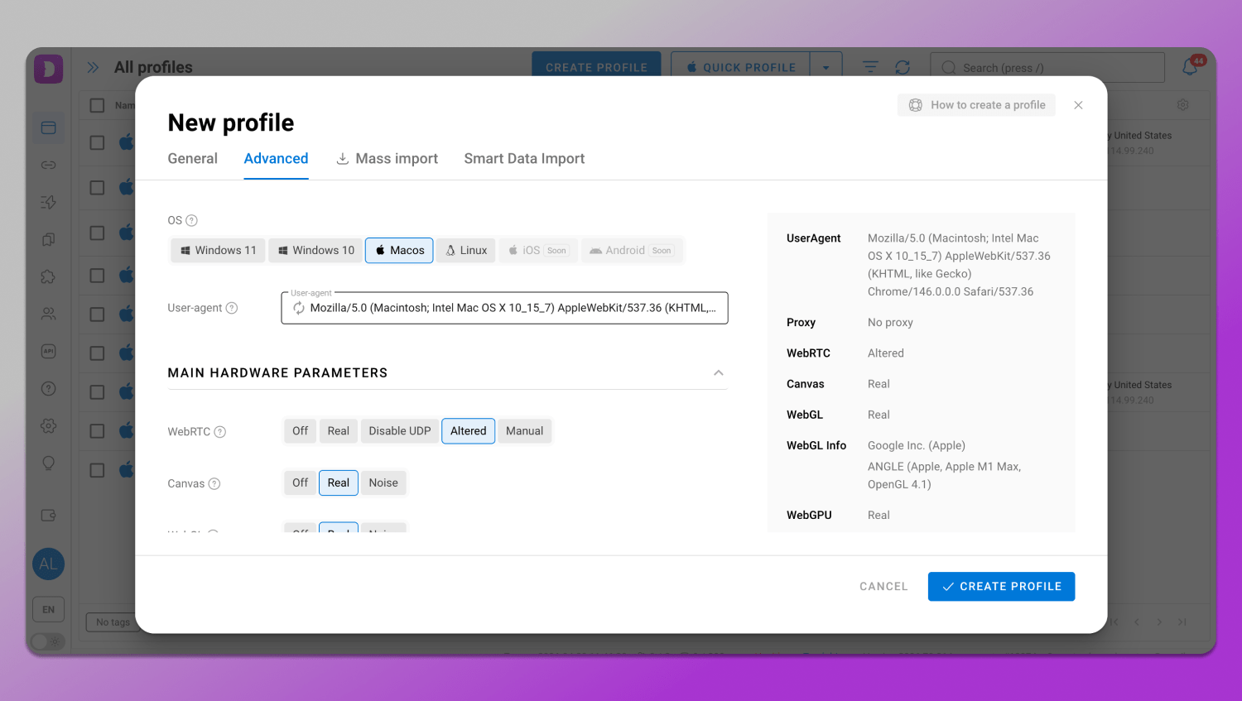Open the Mass import tab
The image size is (1242, 701).
(387, 159)
